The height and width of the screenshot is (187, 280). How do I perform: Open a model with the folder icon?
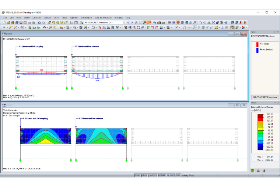pos(8,22)
